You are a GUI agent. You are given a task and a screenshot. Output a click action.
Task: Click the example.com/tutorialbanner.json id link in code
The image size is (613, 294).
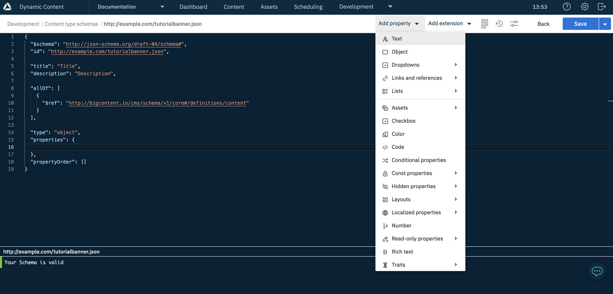tap(107, 51)
